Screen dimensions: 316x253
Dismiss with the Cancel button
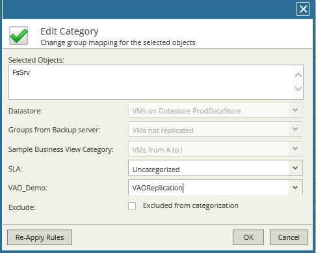289,237
